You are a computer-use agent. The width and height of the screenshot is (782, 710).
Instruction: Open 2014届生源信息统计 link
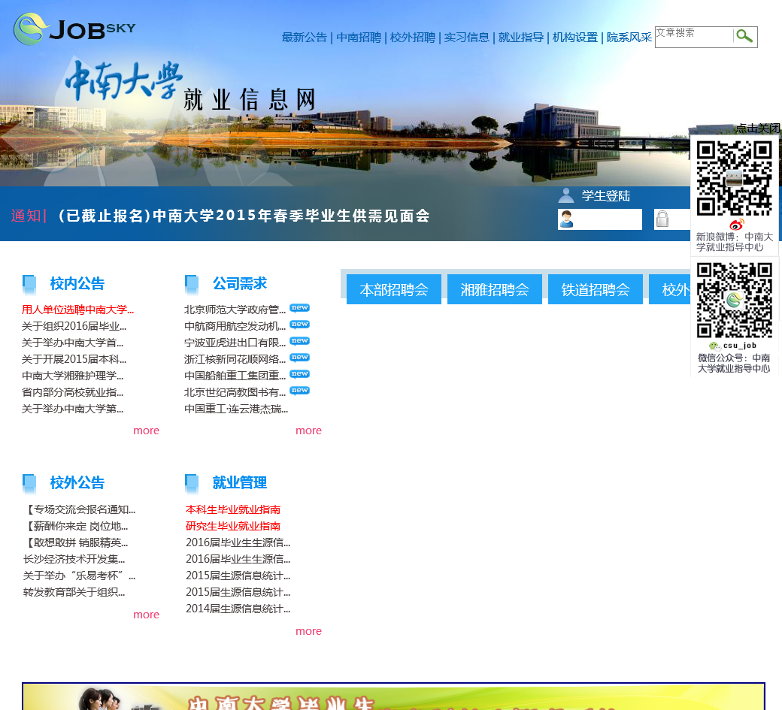[x=238, y=609]
